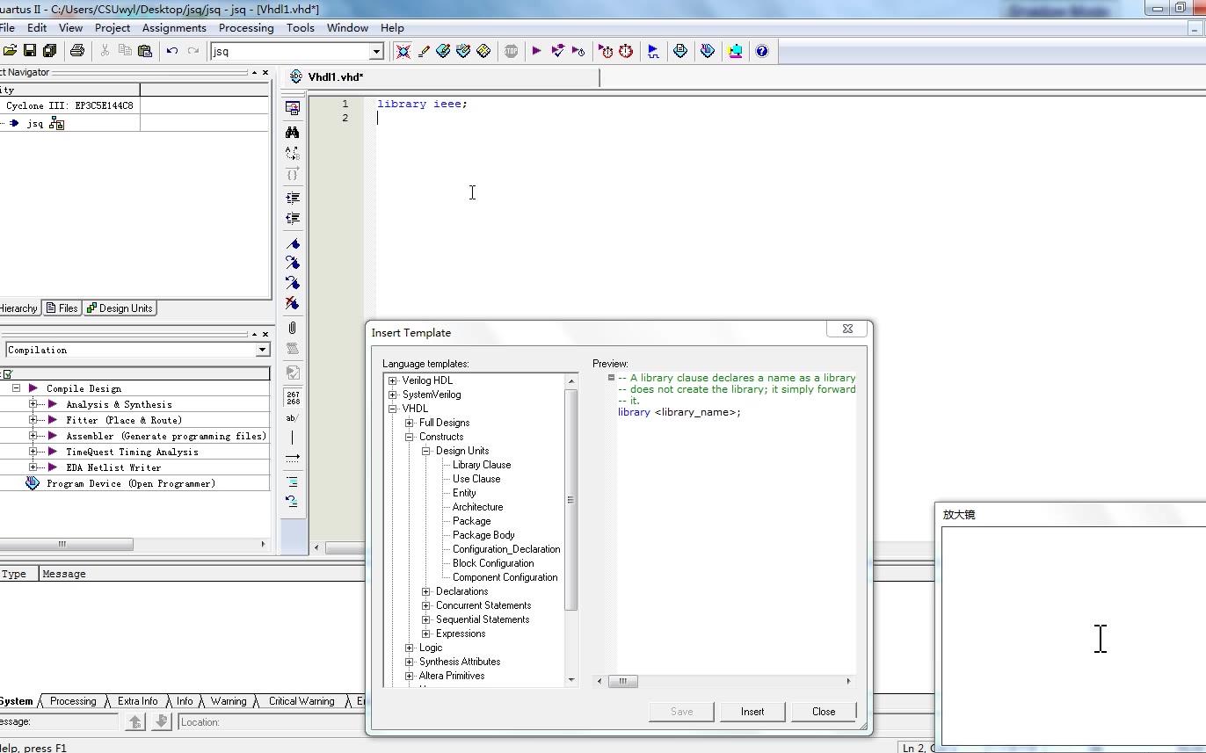Start compilation with the purple play icon
Screen dimensions: 1206x753
[x=536, y=51]
